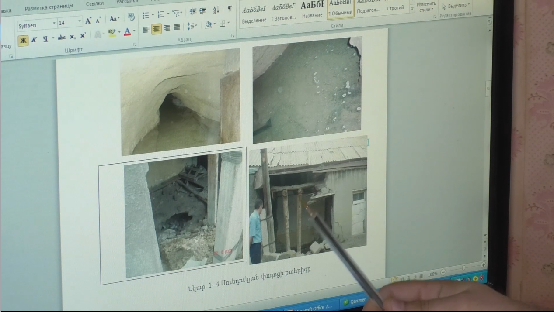Open the Sylfaen font name dropdown

[55, 23]
